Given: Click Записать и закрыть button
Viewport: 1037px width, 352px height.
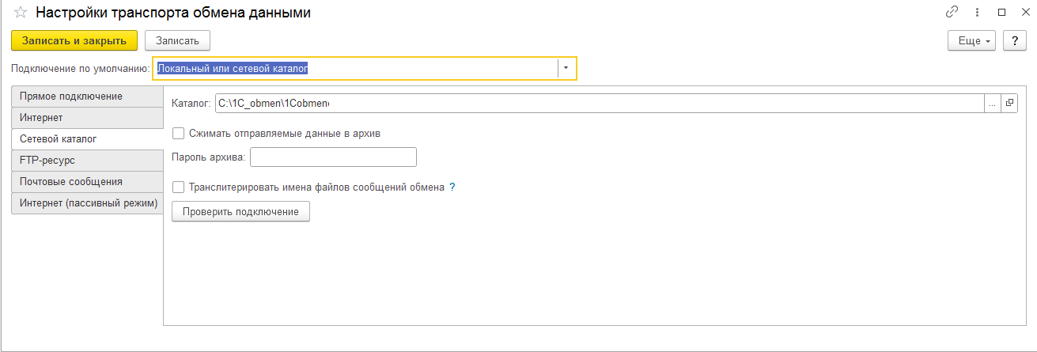Looking at the screenshot, I should click(x=74, y=40).
